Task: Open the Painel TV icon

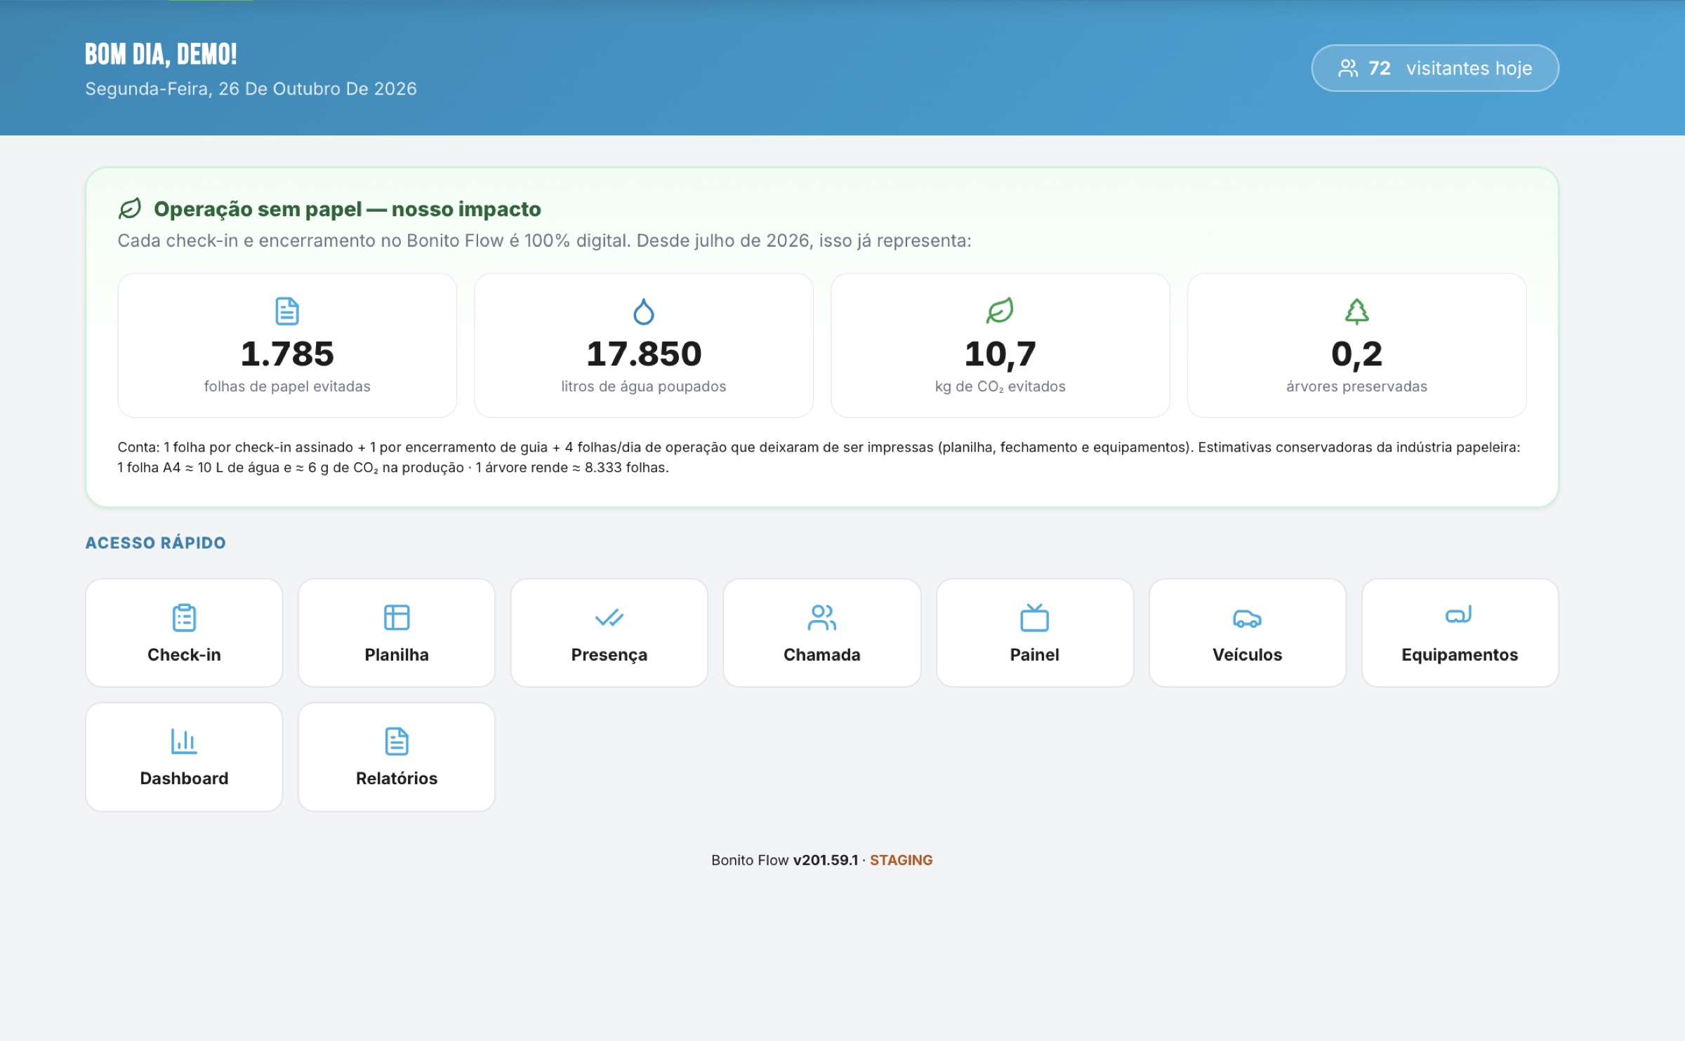Action: tap(1035, 617)
